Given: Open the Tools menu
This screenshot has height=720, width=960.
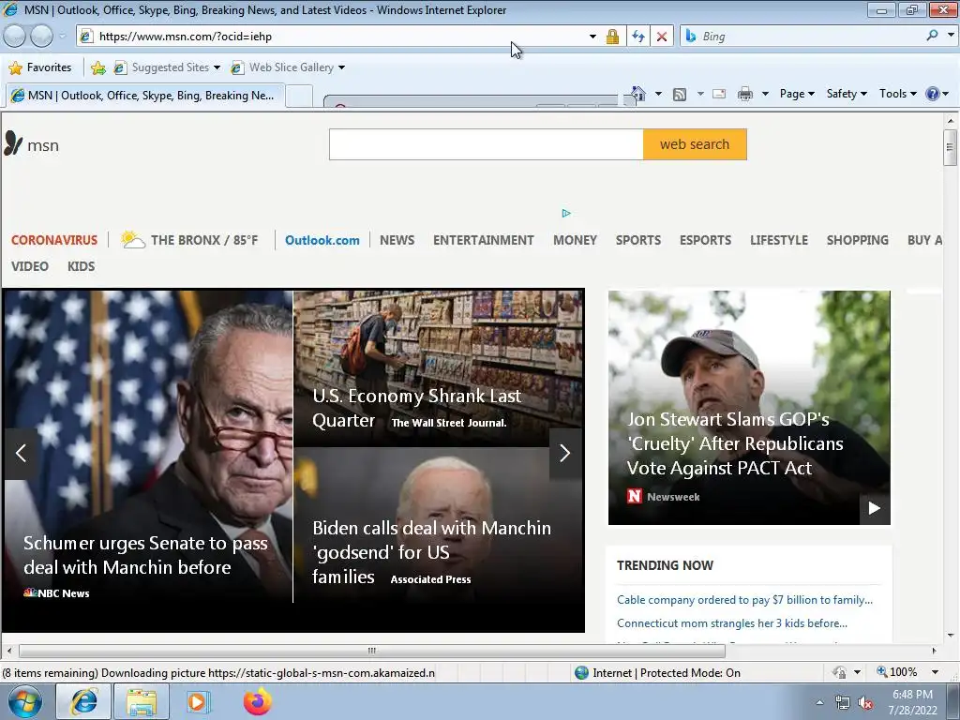Looking at the screenshot, I should tap(897, 94).
